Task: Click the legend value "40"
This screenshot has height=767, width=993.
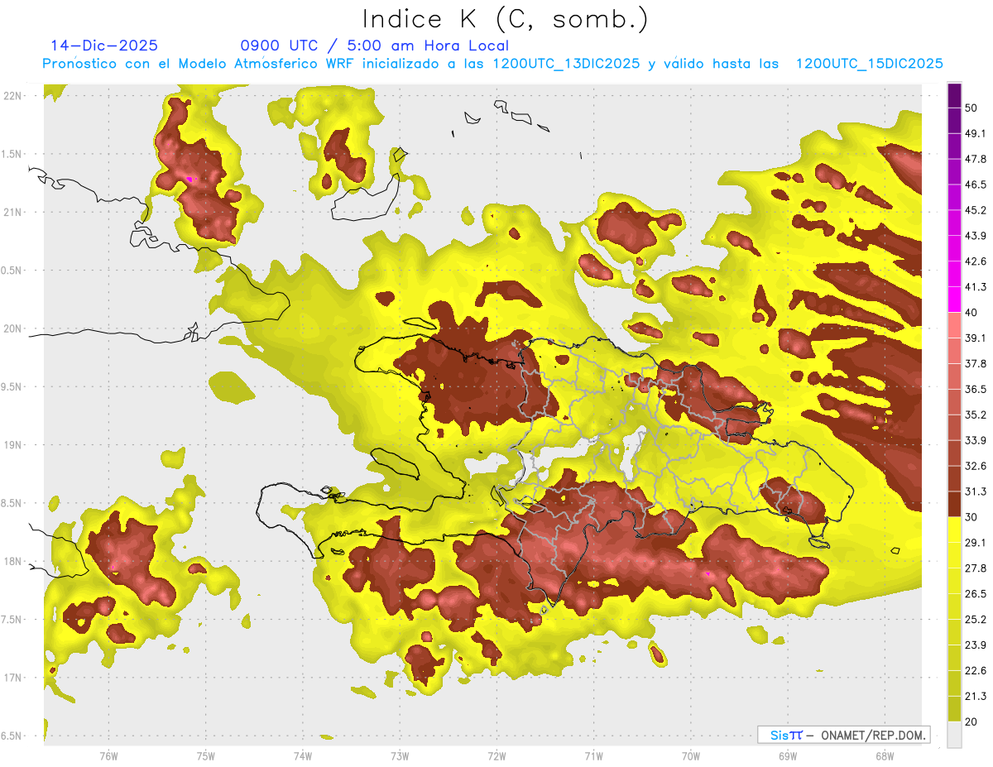Action: click(972, 312)
